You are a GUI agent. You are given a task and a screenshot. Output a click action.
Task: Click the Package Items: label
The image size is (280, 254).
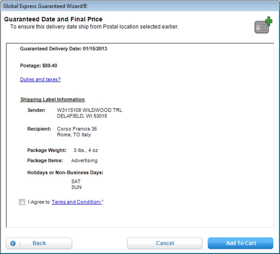pos(45,160)
